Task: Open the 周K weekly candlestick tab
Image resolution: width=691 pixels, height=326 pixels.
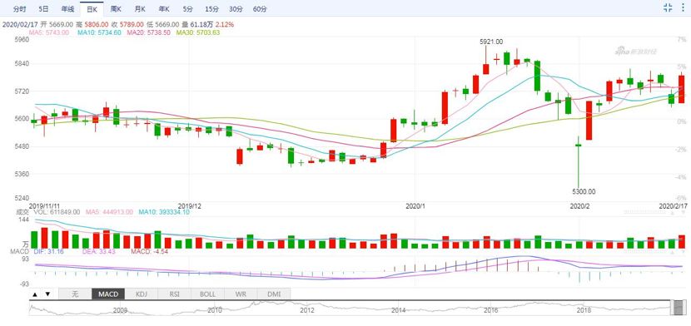Action: [x=116, y=9]
